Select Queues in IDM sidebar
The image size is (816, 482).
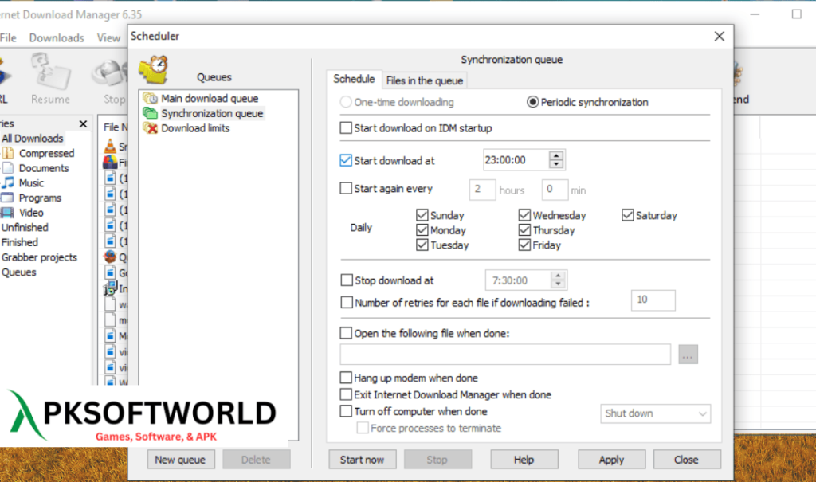pos(19,272)
